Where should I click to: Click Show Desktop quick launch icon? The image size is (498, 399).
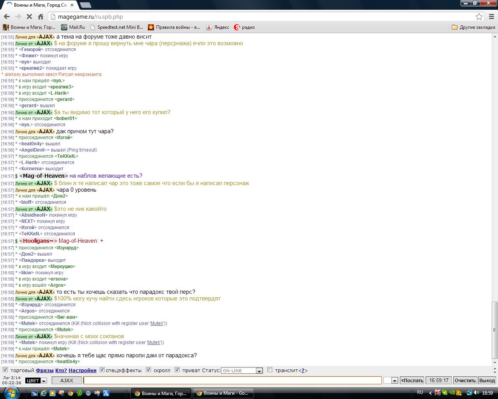pos(34,393)
